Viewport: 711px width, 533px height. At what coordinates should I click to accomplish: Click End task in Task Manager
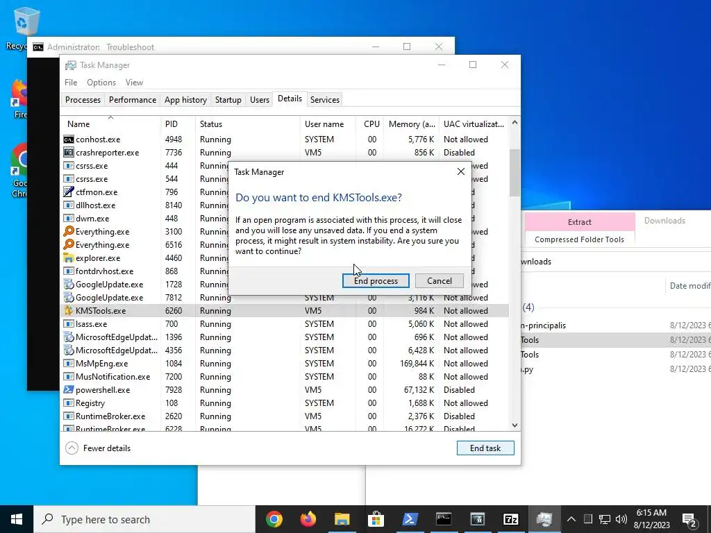click(x=485, y=448)
